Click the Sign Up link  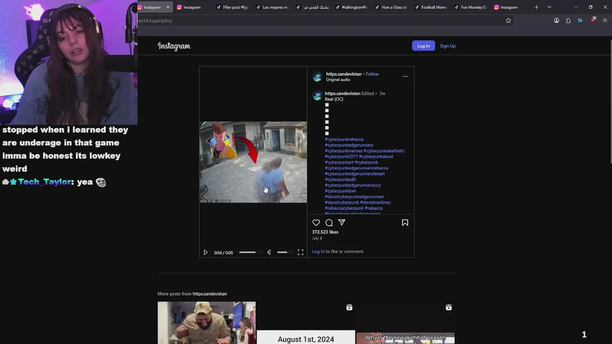[448, 46]
